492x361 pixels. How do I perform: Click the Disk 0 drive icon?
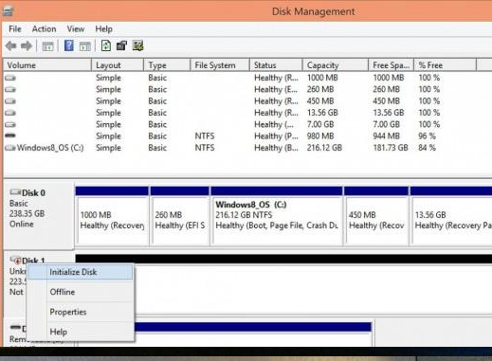coord(15,192)
